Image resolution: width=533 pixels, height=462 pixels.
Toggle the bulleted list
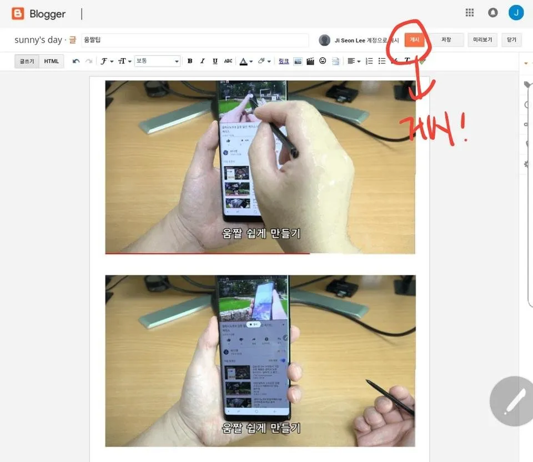(x=382, y=61)
